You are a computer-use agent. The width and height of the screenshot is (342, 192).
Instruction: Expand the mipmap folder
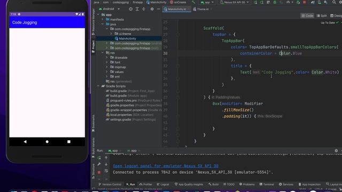click(x=107, y=67)
